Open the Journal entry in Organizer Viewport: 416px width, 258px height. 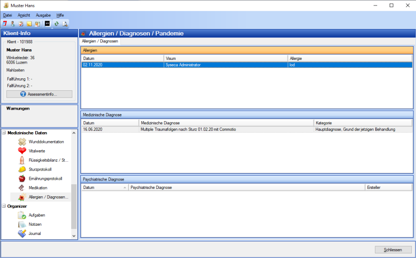click(x=35, y=234)
